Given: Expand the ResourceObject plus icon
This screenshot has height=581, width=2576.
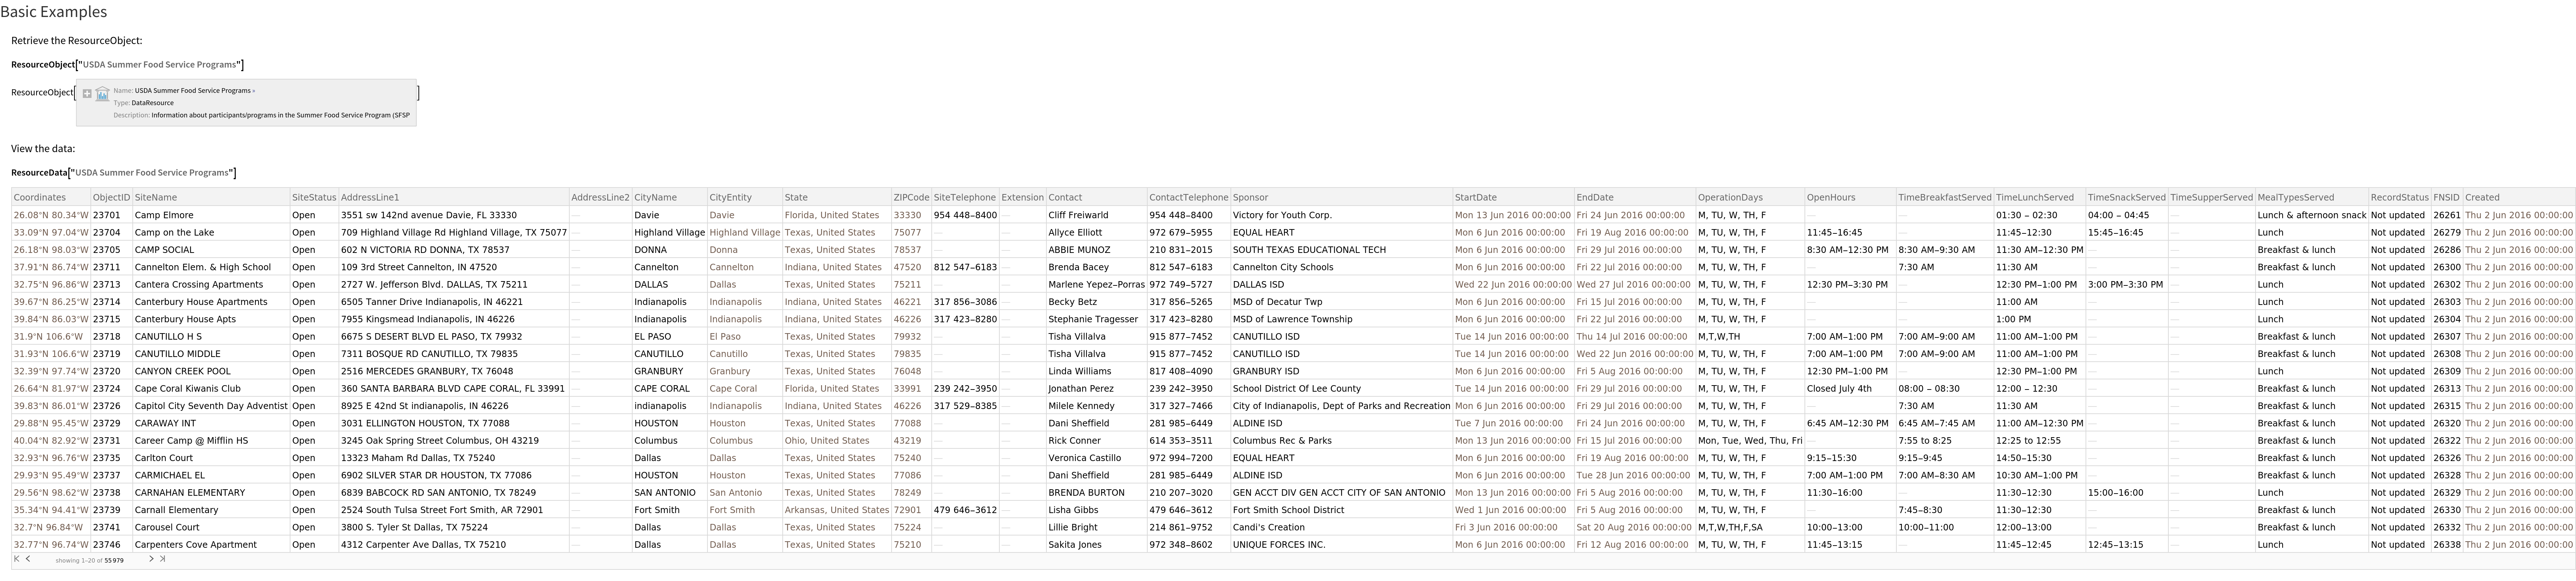Looking at the screenshot, I should point(87,94).
